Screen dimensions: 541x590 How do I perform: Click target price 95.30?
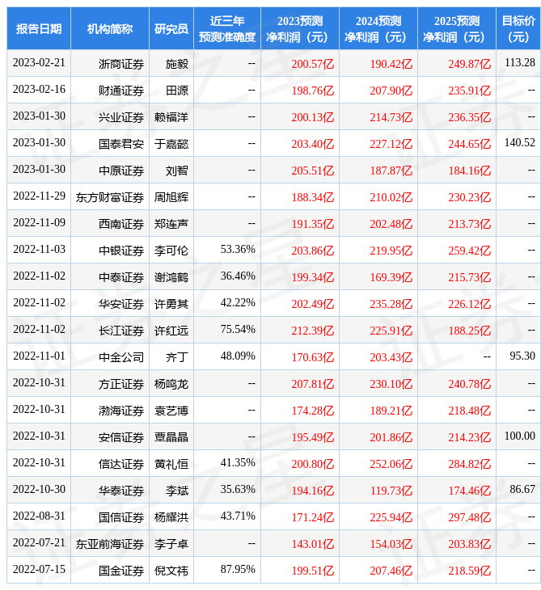click(x=522, y=356)
